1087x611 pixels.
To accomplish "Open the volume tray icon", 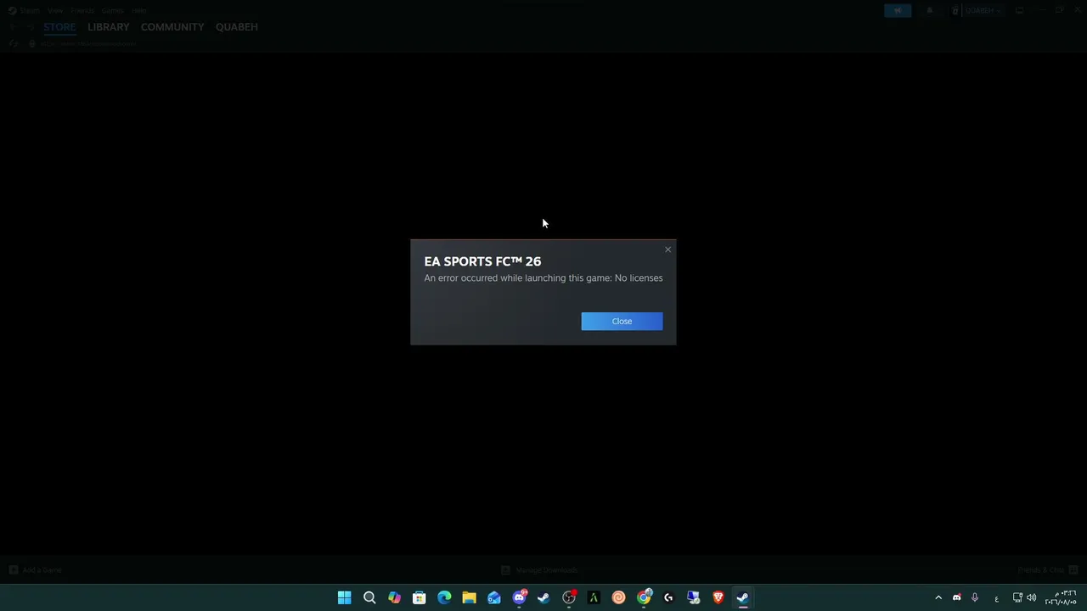I will tap(1032, 597).
